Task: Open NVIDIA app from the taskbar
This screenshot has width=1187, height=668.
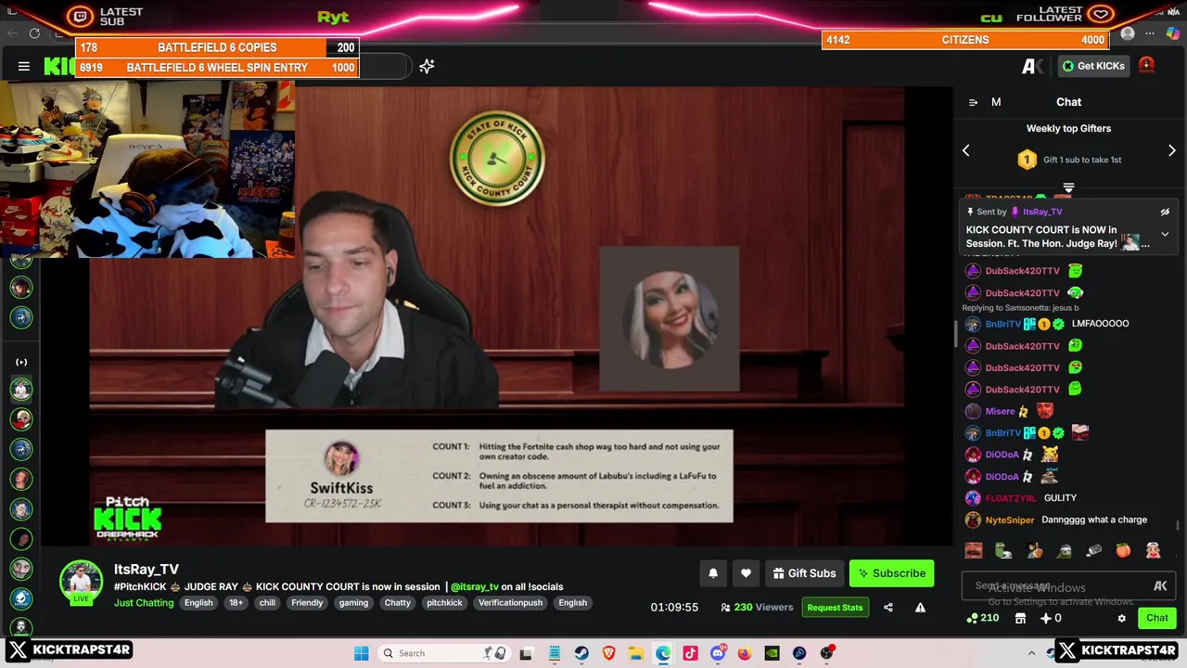Action: pos(772,653)
